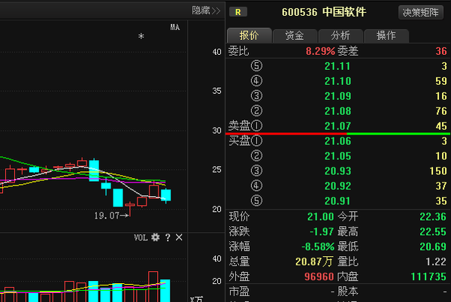Switch to the 报价 tab
451x302 pixels.
(x=249, y=35)
